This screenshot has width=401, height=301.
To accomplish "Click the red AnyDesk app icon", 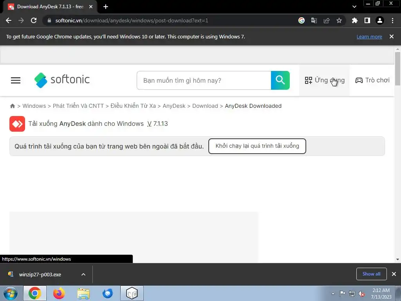I will [17, 124].
